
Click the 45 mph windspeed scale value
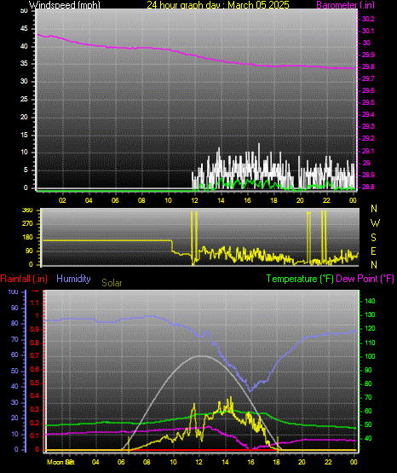point(24,29)
